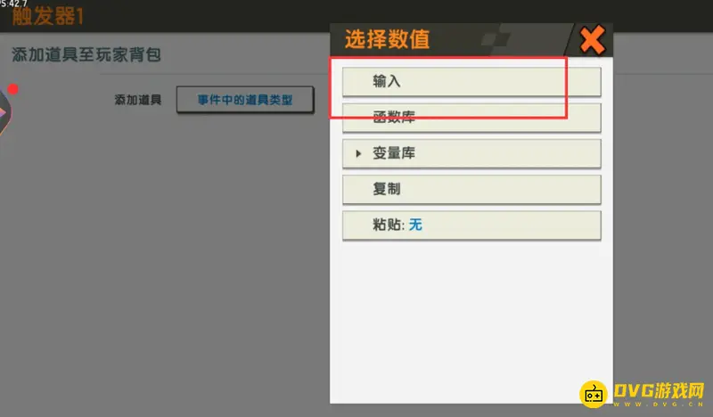Select the 输入 option
This screenshot has height=417, width=713.
coord(471,82)
